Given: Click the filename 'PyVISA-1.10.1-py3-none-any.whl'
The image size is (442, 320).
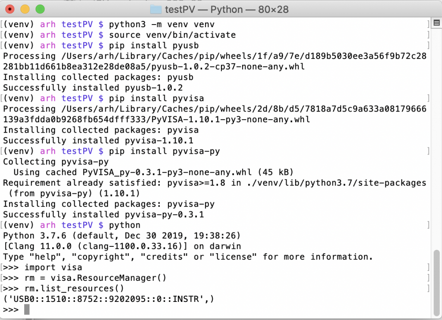Looking at the screenshot, I should pos(230,119).
